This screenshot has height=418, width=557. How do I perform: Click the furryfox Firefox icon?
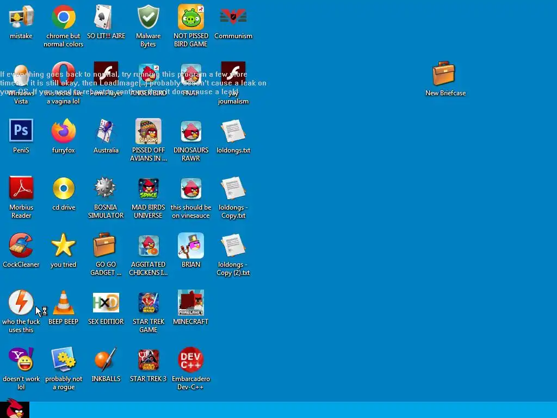[x=63, y=131]
